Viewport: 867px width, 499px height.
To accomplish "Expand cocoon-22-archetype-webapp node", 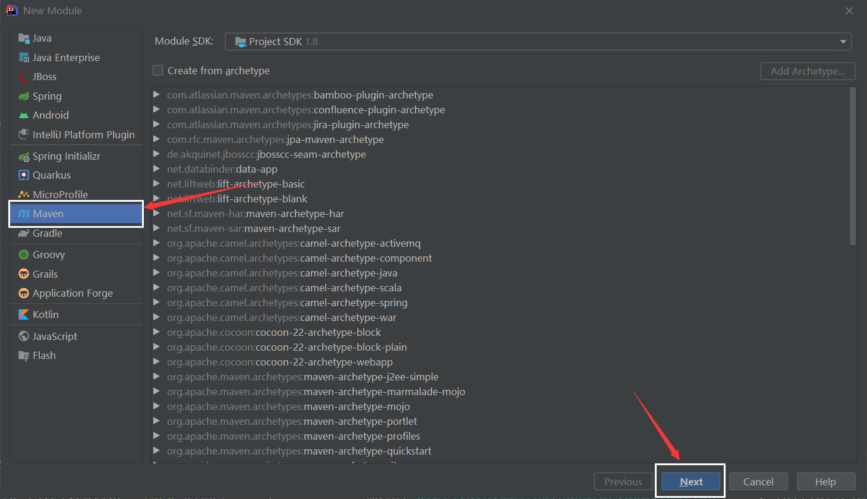I will 156,361.
